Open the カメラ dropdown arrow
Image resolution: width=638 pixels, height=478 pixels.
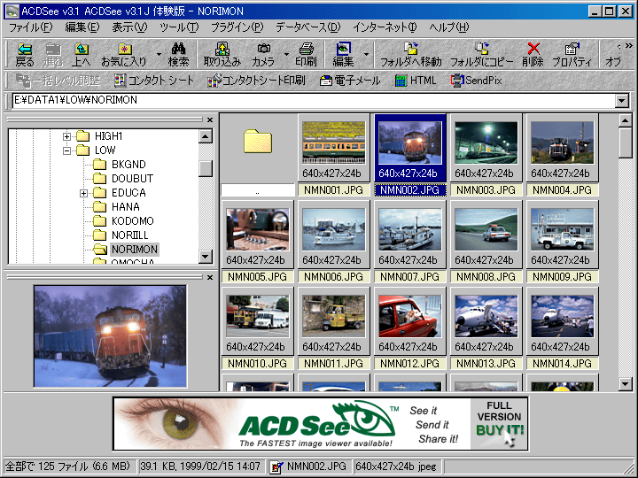coord(286,55)
